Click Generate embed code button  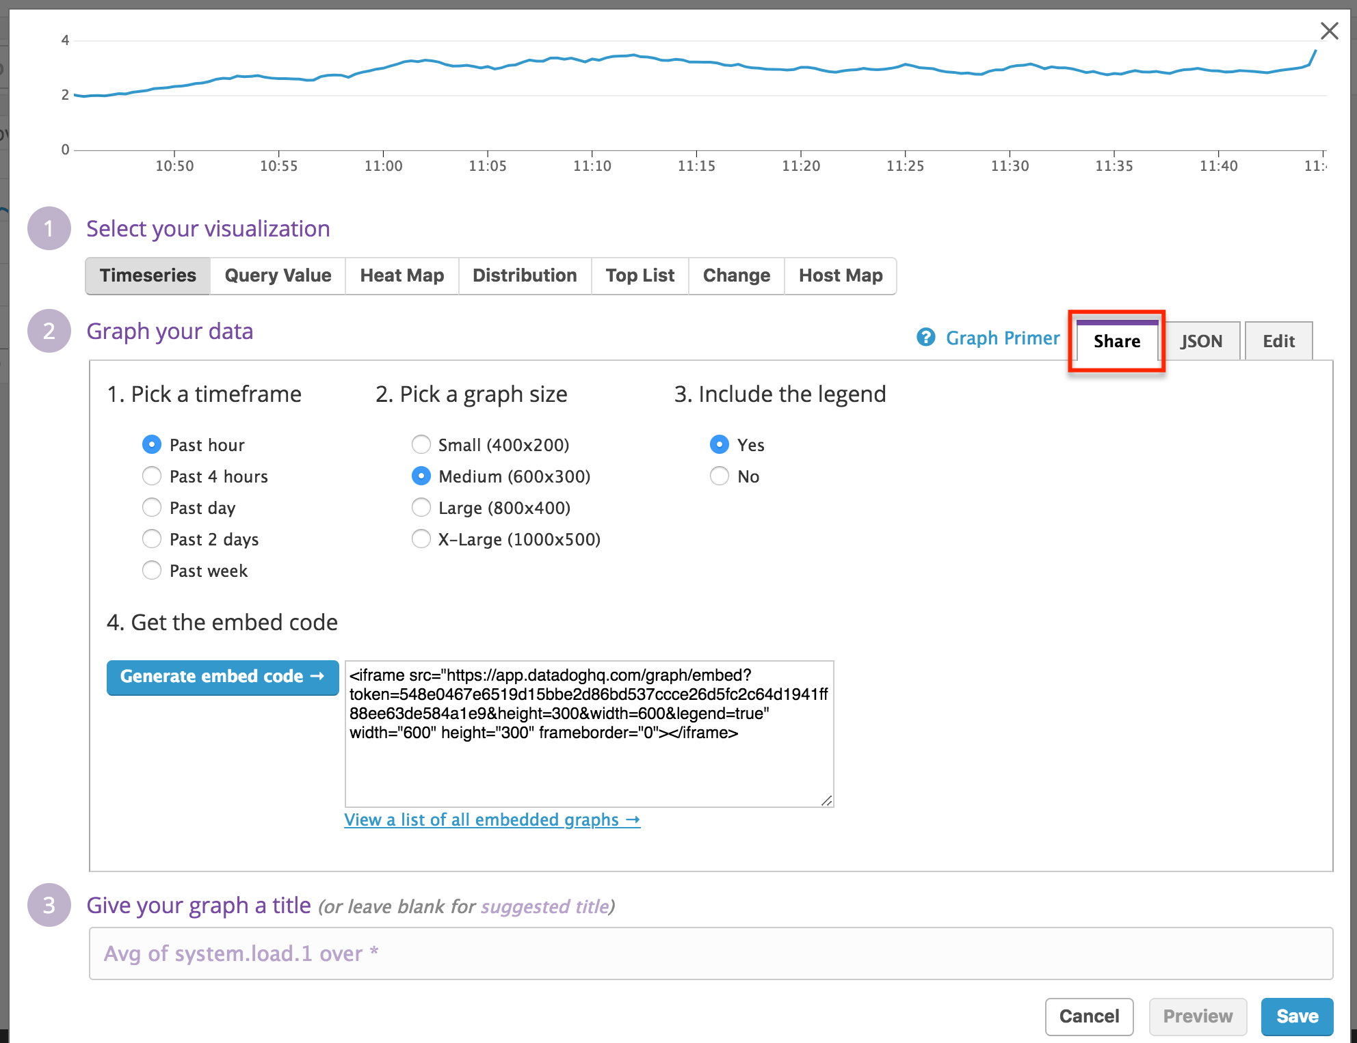222,677
